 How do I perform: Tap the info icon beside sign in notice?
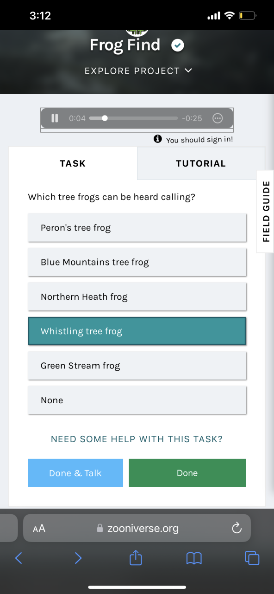157,139
